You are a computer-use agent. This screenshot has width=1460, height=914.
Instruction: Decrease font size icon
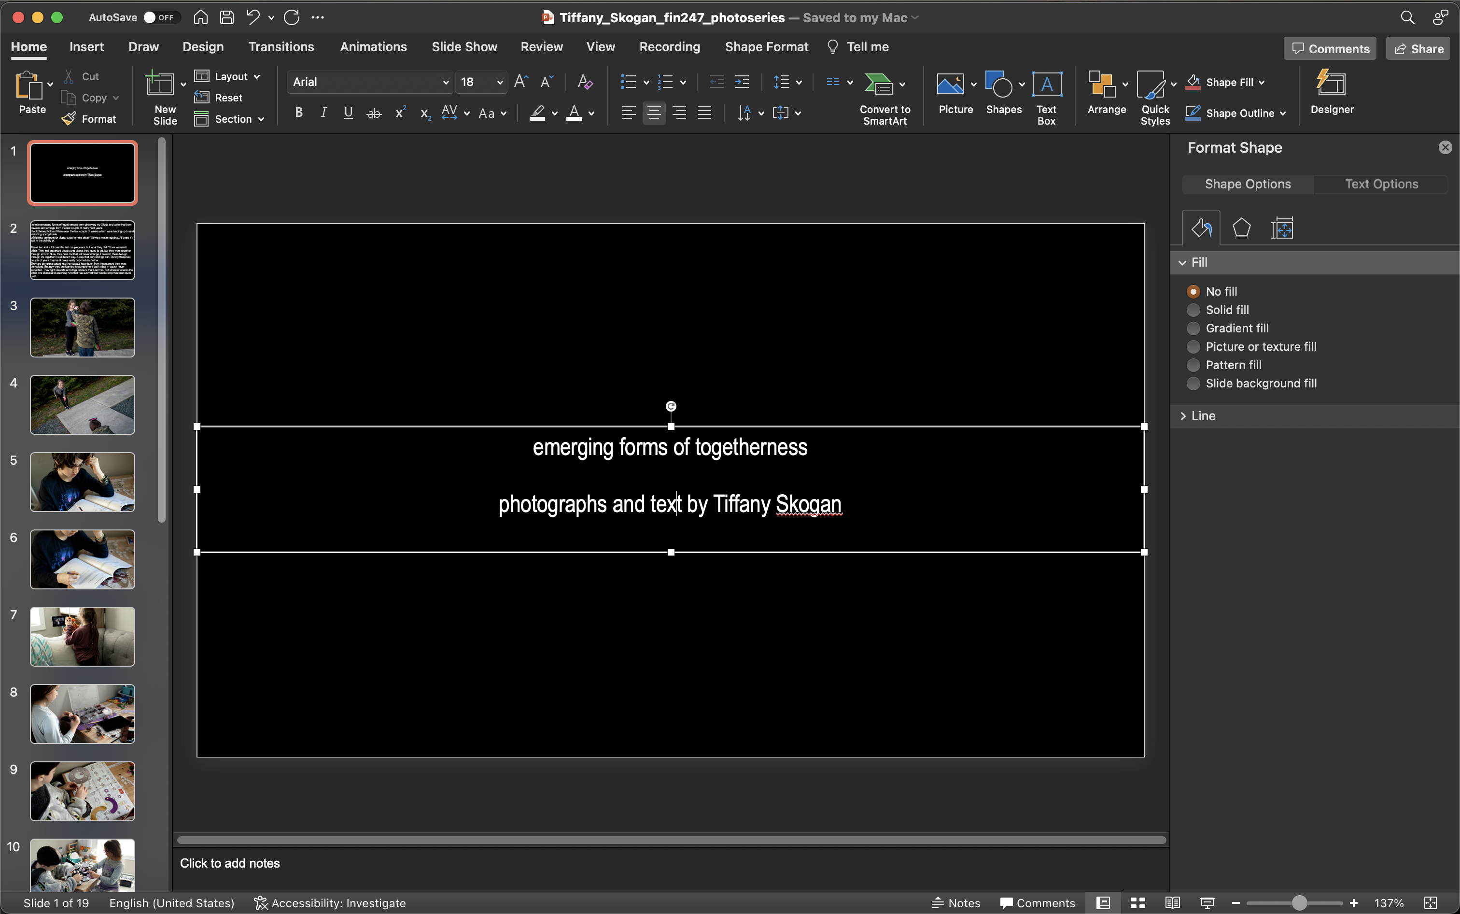(x=547, y=82)
